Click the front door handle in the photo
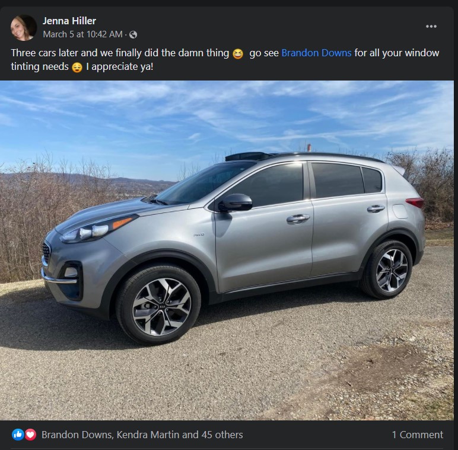Screen dimensions: 458x450 tap(298, 218)
